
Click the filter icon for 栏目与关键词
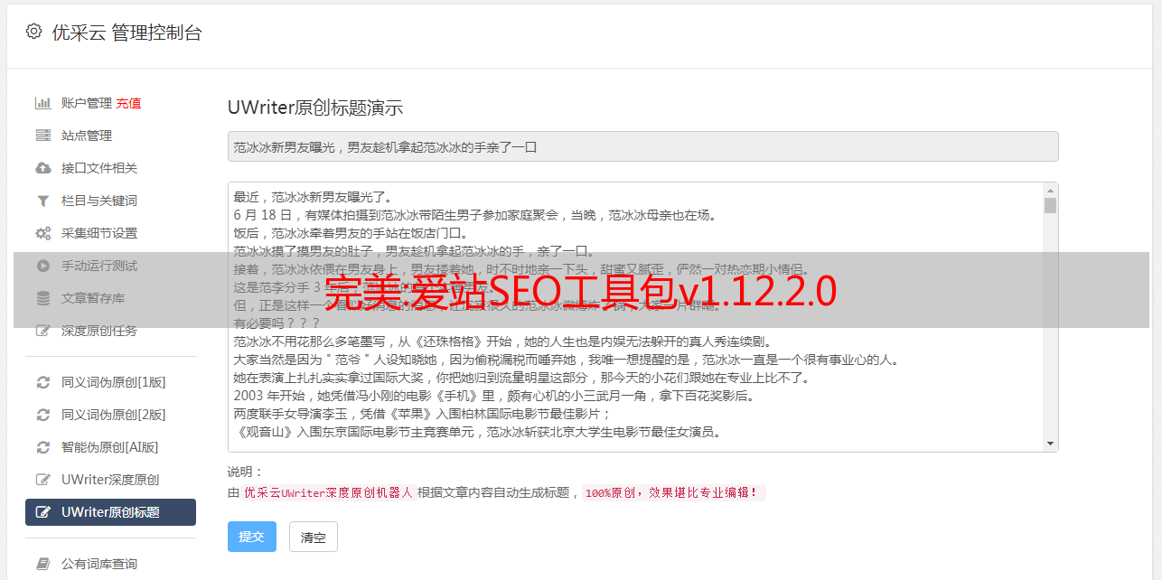coord(42,201)
